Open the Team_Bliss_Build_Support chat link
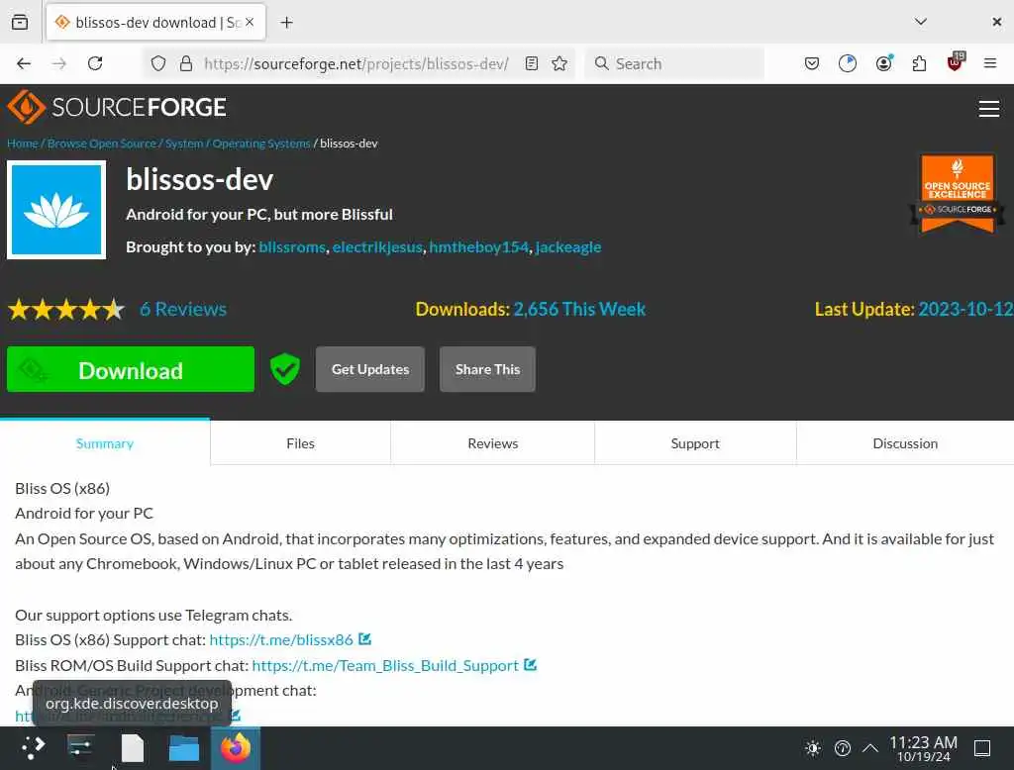The image size is (1014, 770). tap(385, 666)
